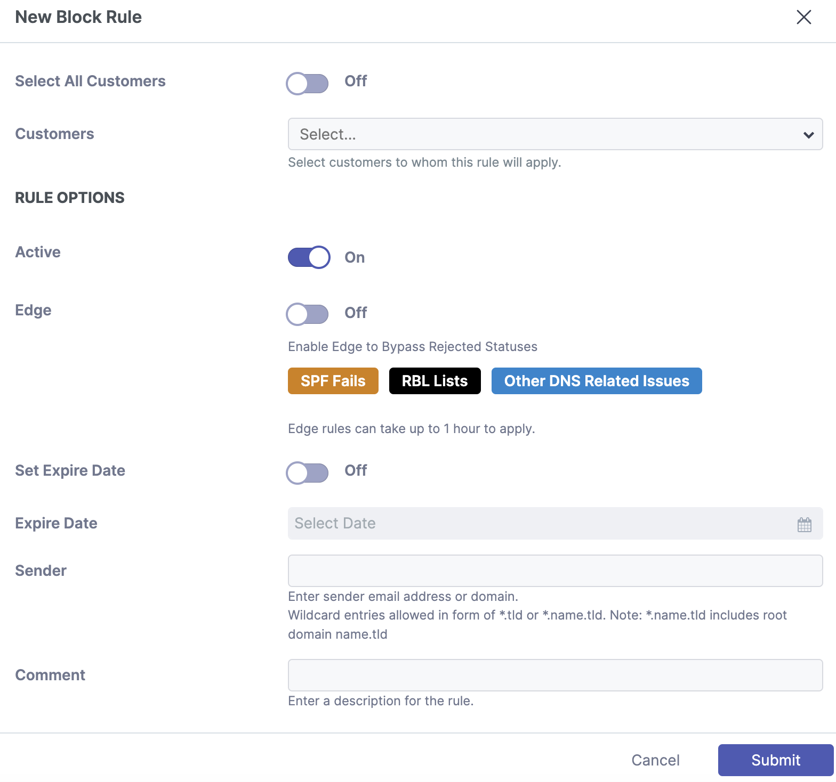
Task: Click the Active label text
Action: click(x=38, y=252)
